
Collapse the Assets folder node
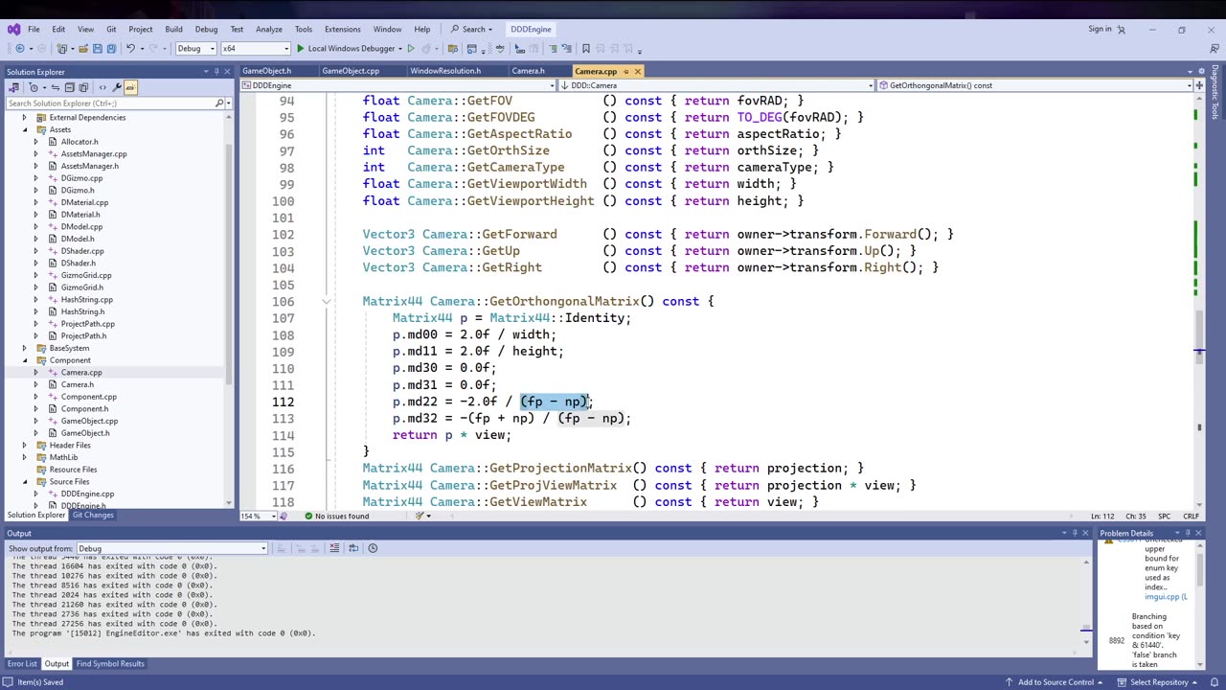(x=25, y=129)
